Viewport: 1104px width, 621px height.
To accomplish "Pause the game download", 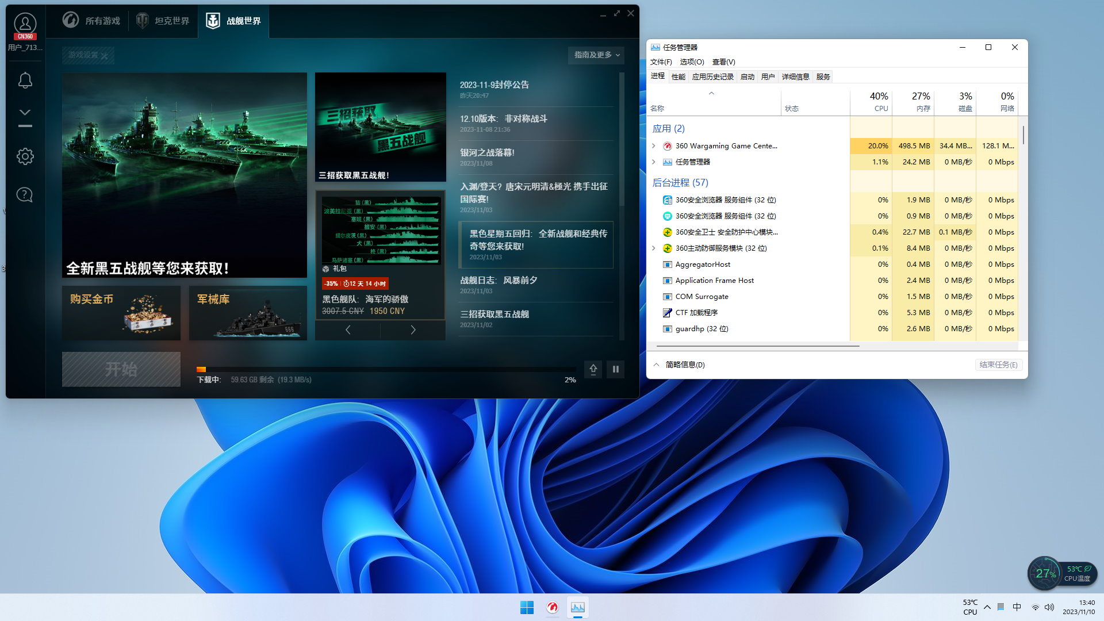I will click(615, 369).
